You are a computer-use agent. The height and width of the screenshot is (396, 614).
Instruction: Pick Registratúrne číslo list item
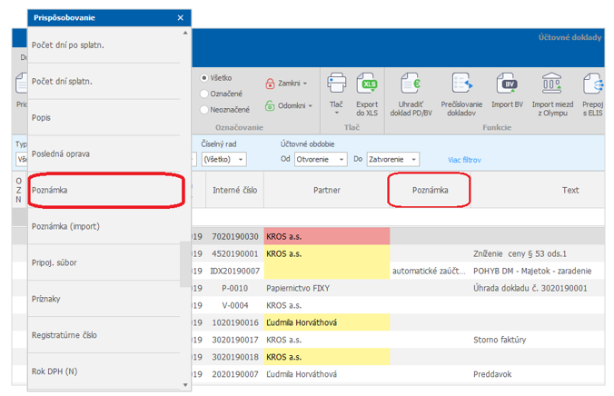(104, 335)
